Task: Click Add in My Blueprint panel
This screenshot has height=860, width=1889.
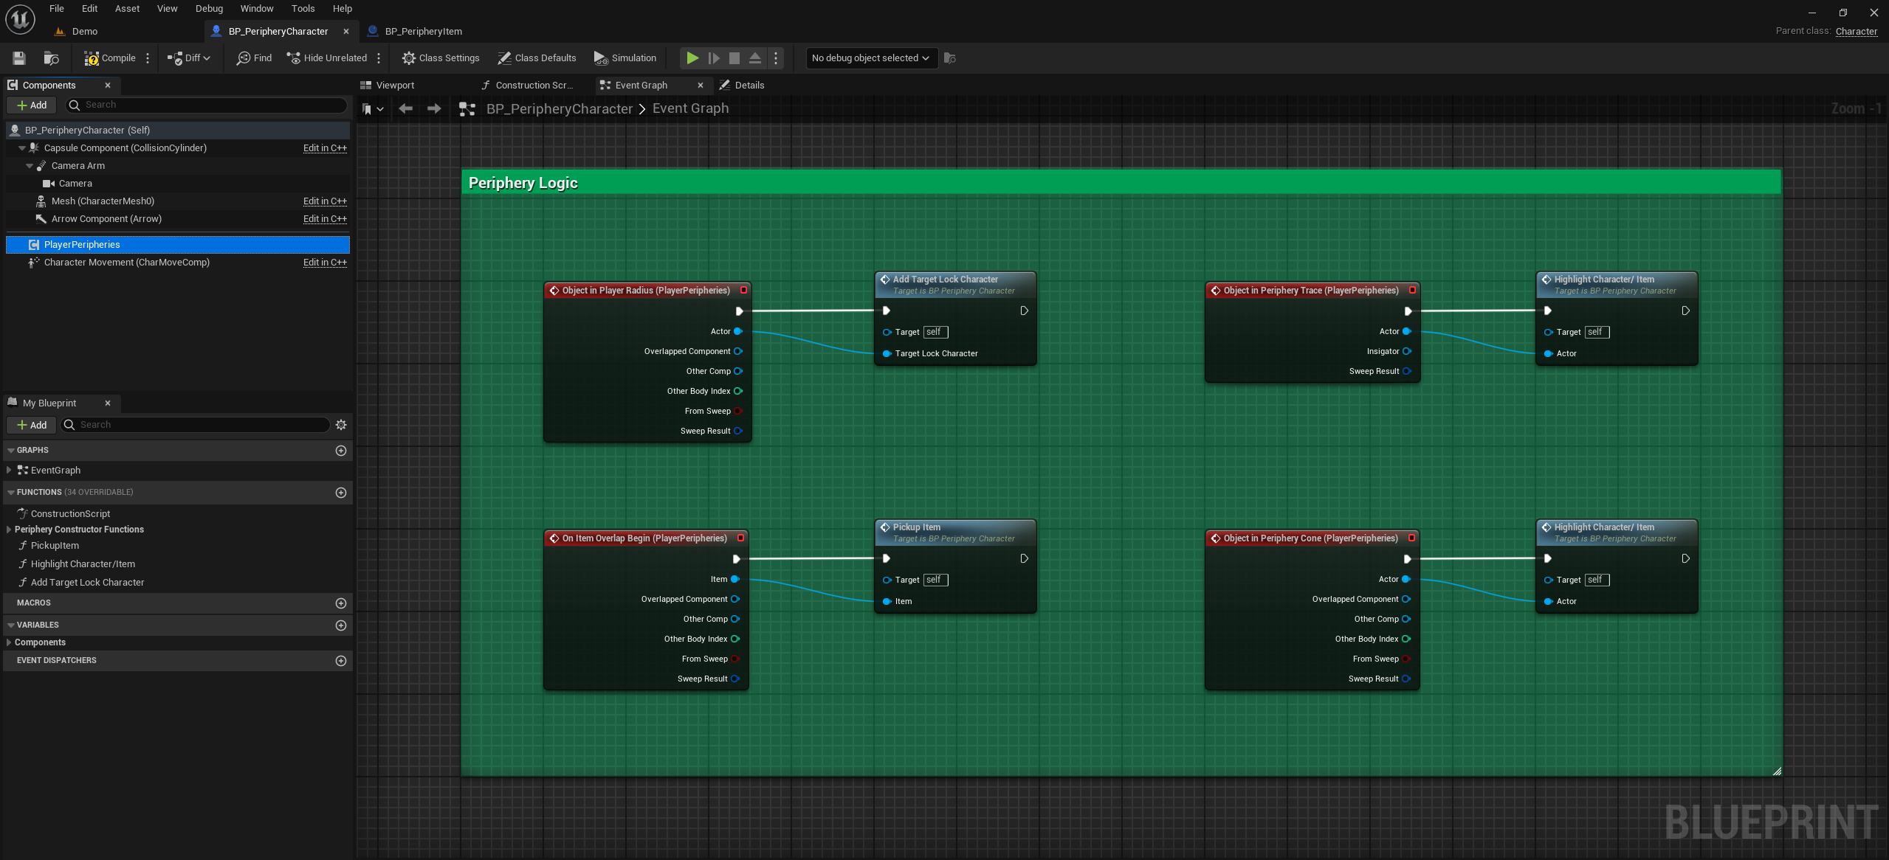Action: (32, 426)
